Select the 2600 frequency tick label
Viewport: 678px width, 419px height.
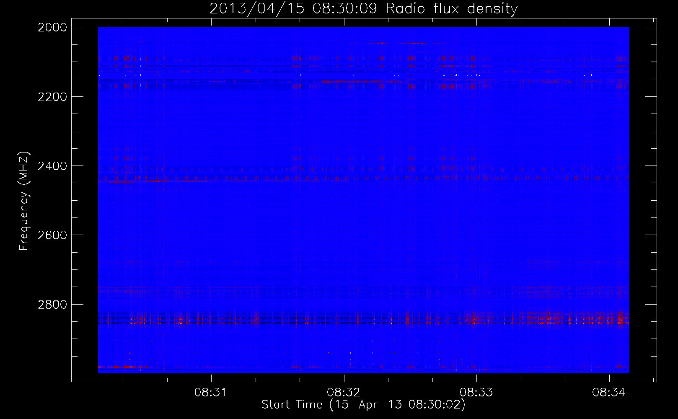click(52, 235)
